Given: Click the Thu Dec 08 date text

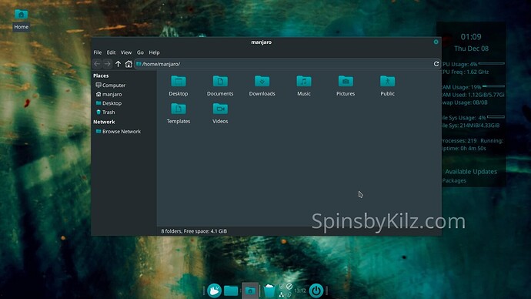Looking at the screenshot, I should [x=471, y=49].
